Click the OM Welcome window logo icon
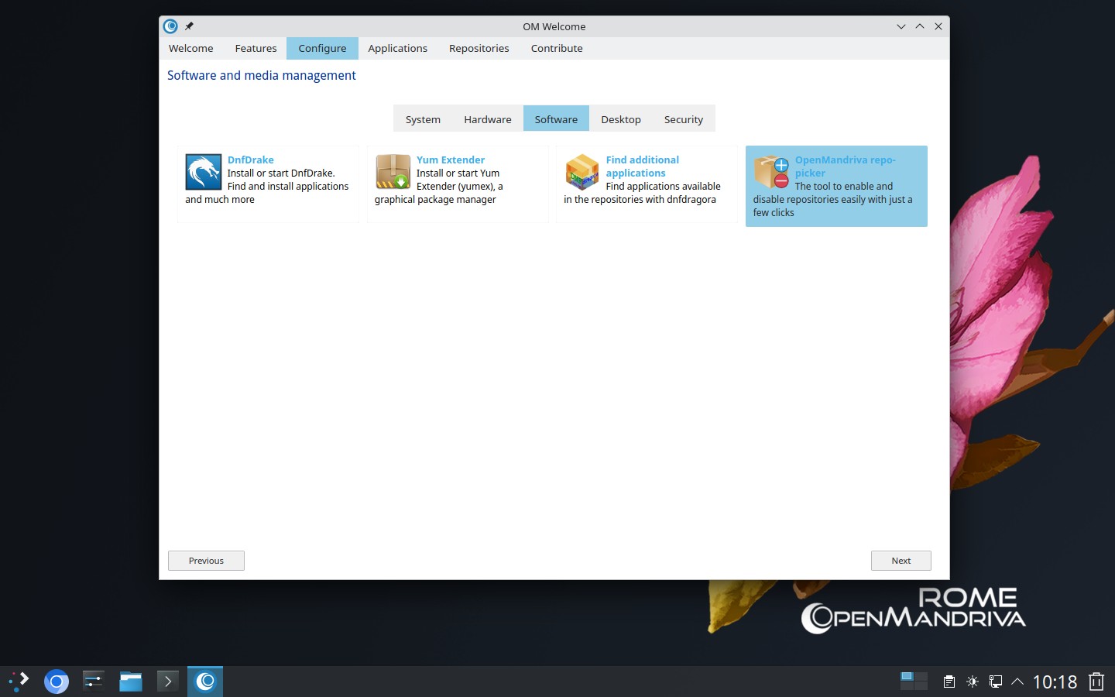Image resolution: width=1115 pixels, height=697 pixels. pos(171,26)
